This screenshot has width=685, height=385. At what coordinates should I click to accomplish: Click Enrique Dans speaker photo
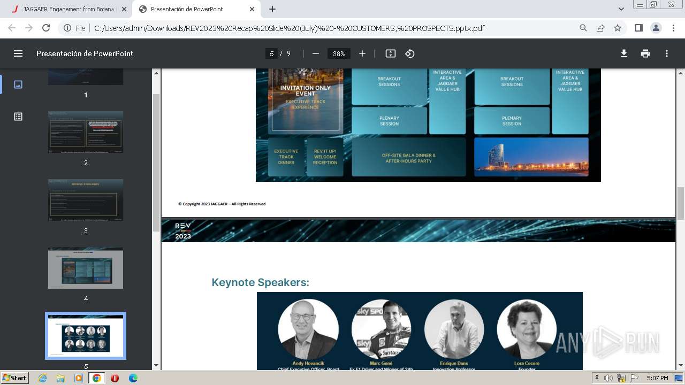pos(454,329)
